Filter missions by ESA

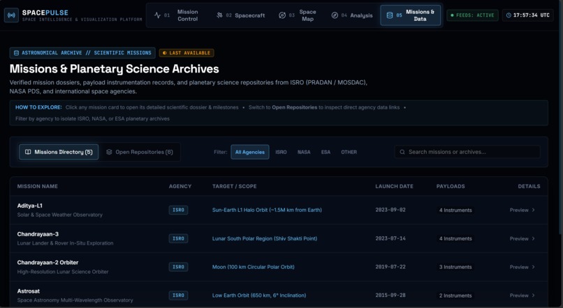coord(326,152)
